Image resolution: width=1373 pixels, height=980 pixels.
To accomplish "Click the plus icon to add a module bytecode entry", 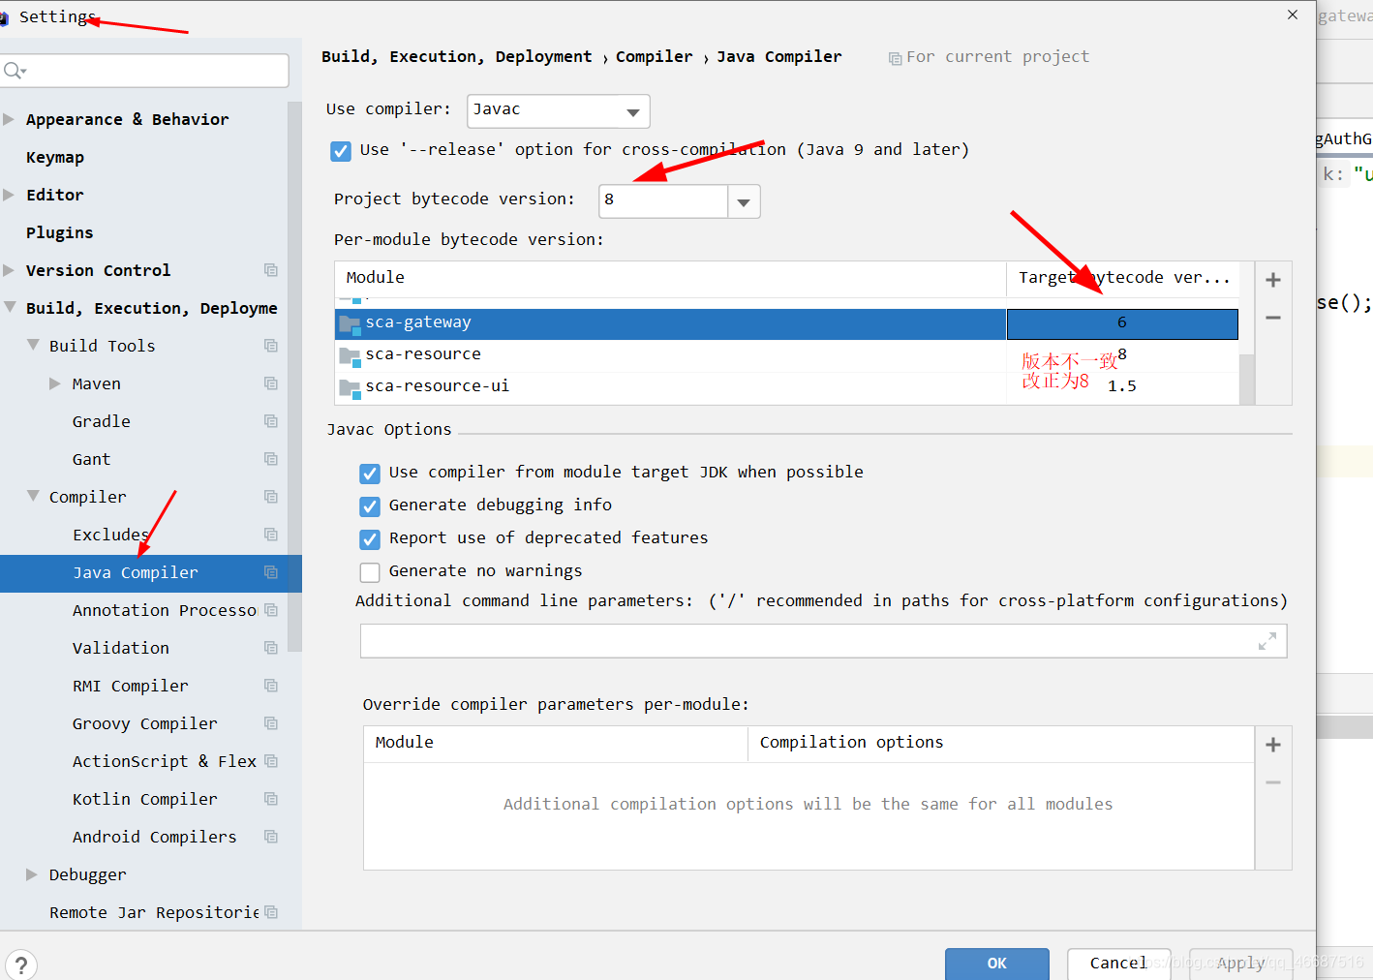I will click(x=1272, y=278).
